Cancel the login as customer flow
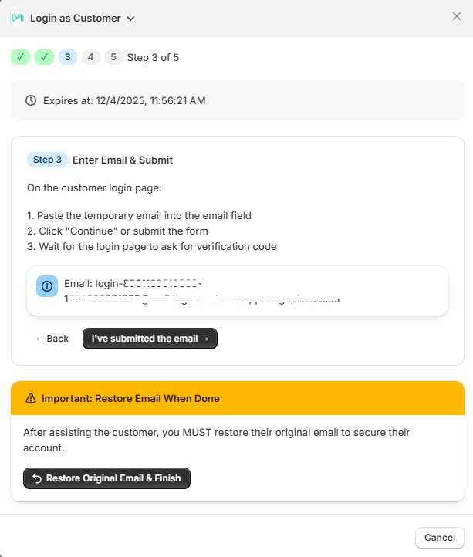The image size is (473, 557). (439, 538)
